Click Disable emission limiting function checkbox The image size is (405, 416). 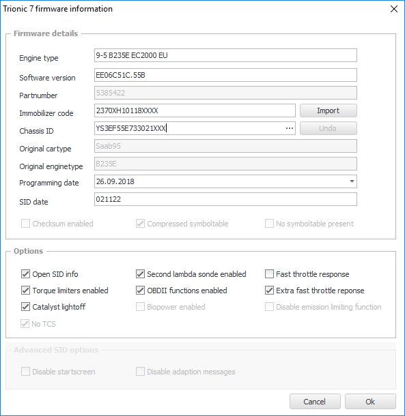[x=269, y=307]
